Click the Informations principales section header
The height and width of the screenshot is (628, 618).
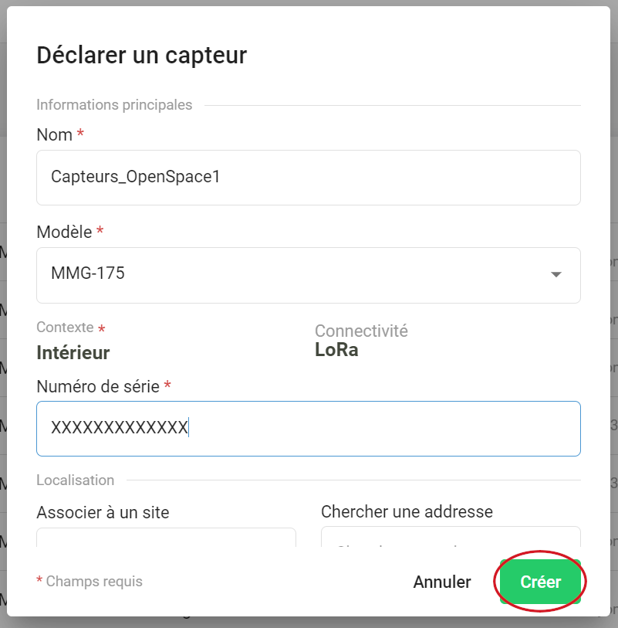[x=114, y=105]
